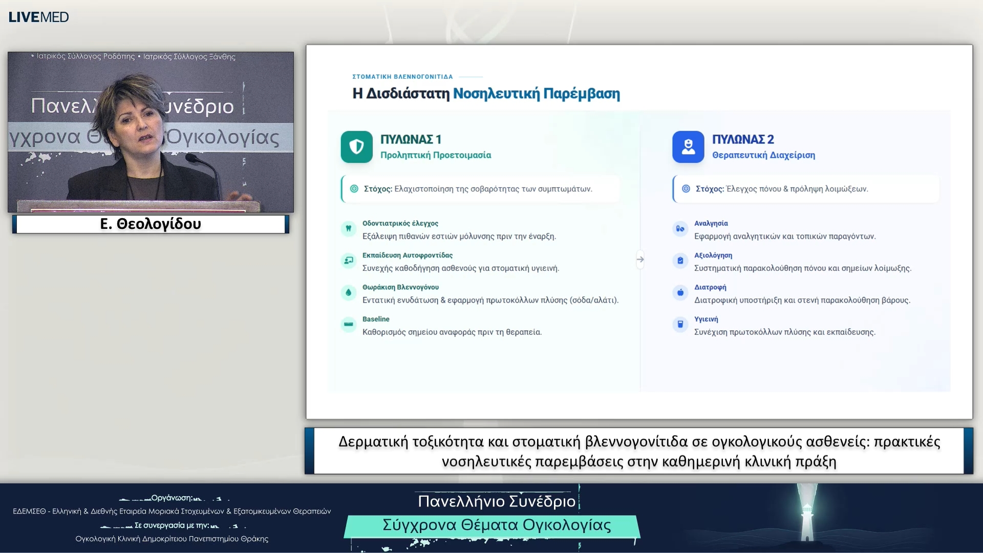Image resolution: width=983 pixels, height=553 pixels.
Task: Click the speaker video thumbnail
Action: tap(151, 132)
